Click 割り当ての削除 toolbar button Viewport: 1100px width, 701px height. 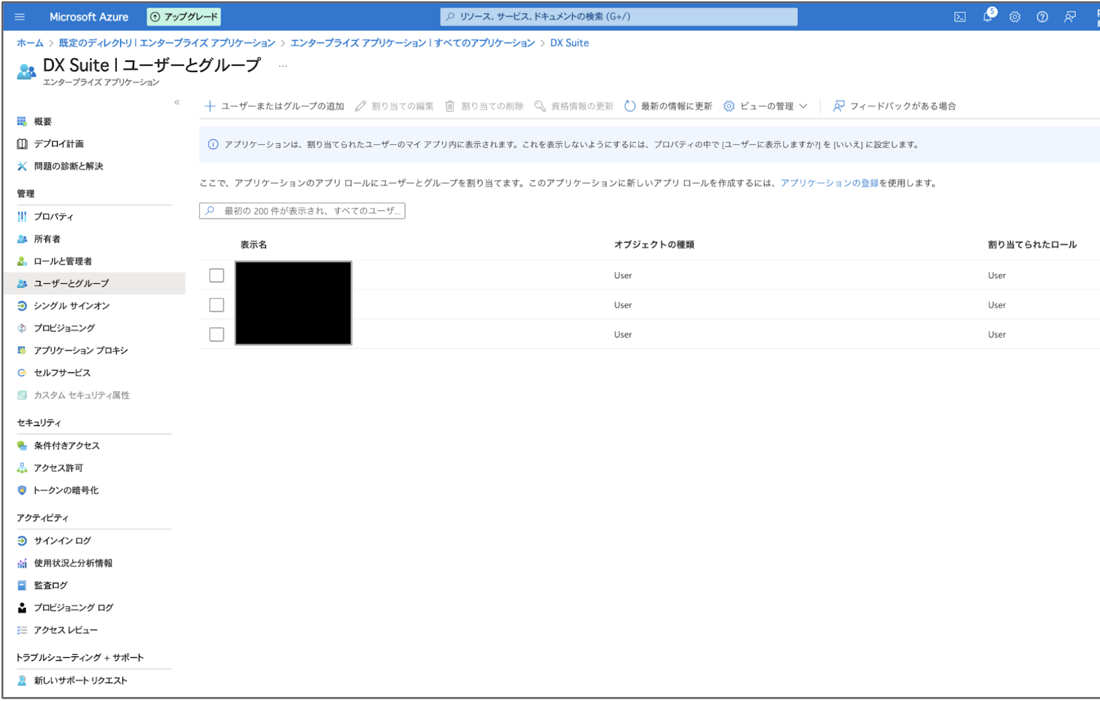coord(484,106)
